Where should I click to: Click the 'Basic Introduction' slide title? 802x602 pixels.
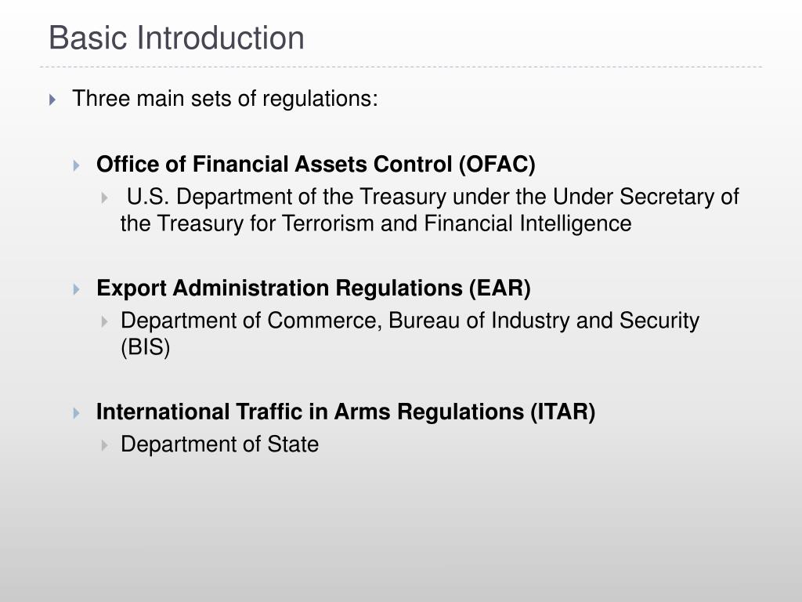pyautogui.click(x=176, y=38)
